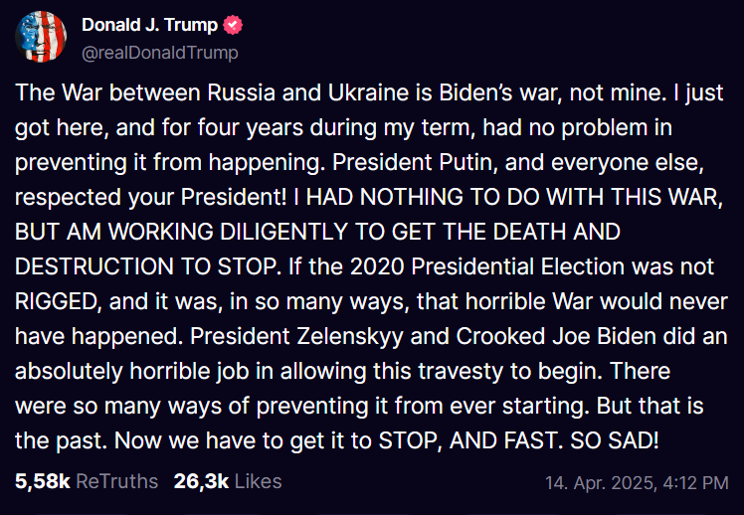Select the phrase SO SAD! in post

tap(615, 440)
